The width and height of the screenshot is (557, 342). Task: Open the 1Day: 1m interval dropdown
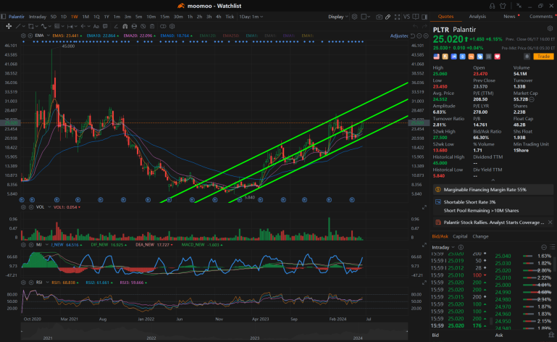251,17
